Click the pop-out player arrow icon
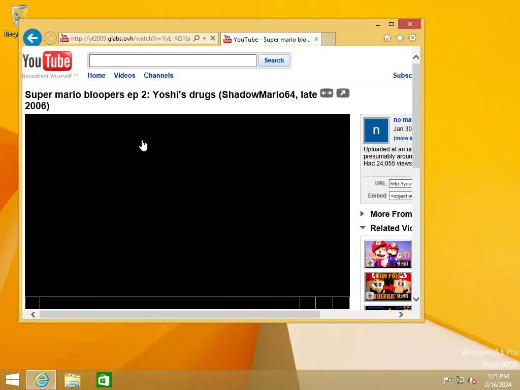The height and width of the screenshot is (390, 520). tap(343, 93)
